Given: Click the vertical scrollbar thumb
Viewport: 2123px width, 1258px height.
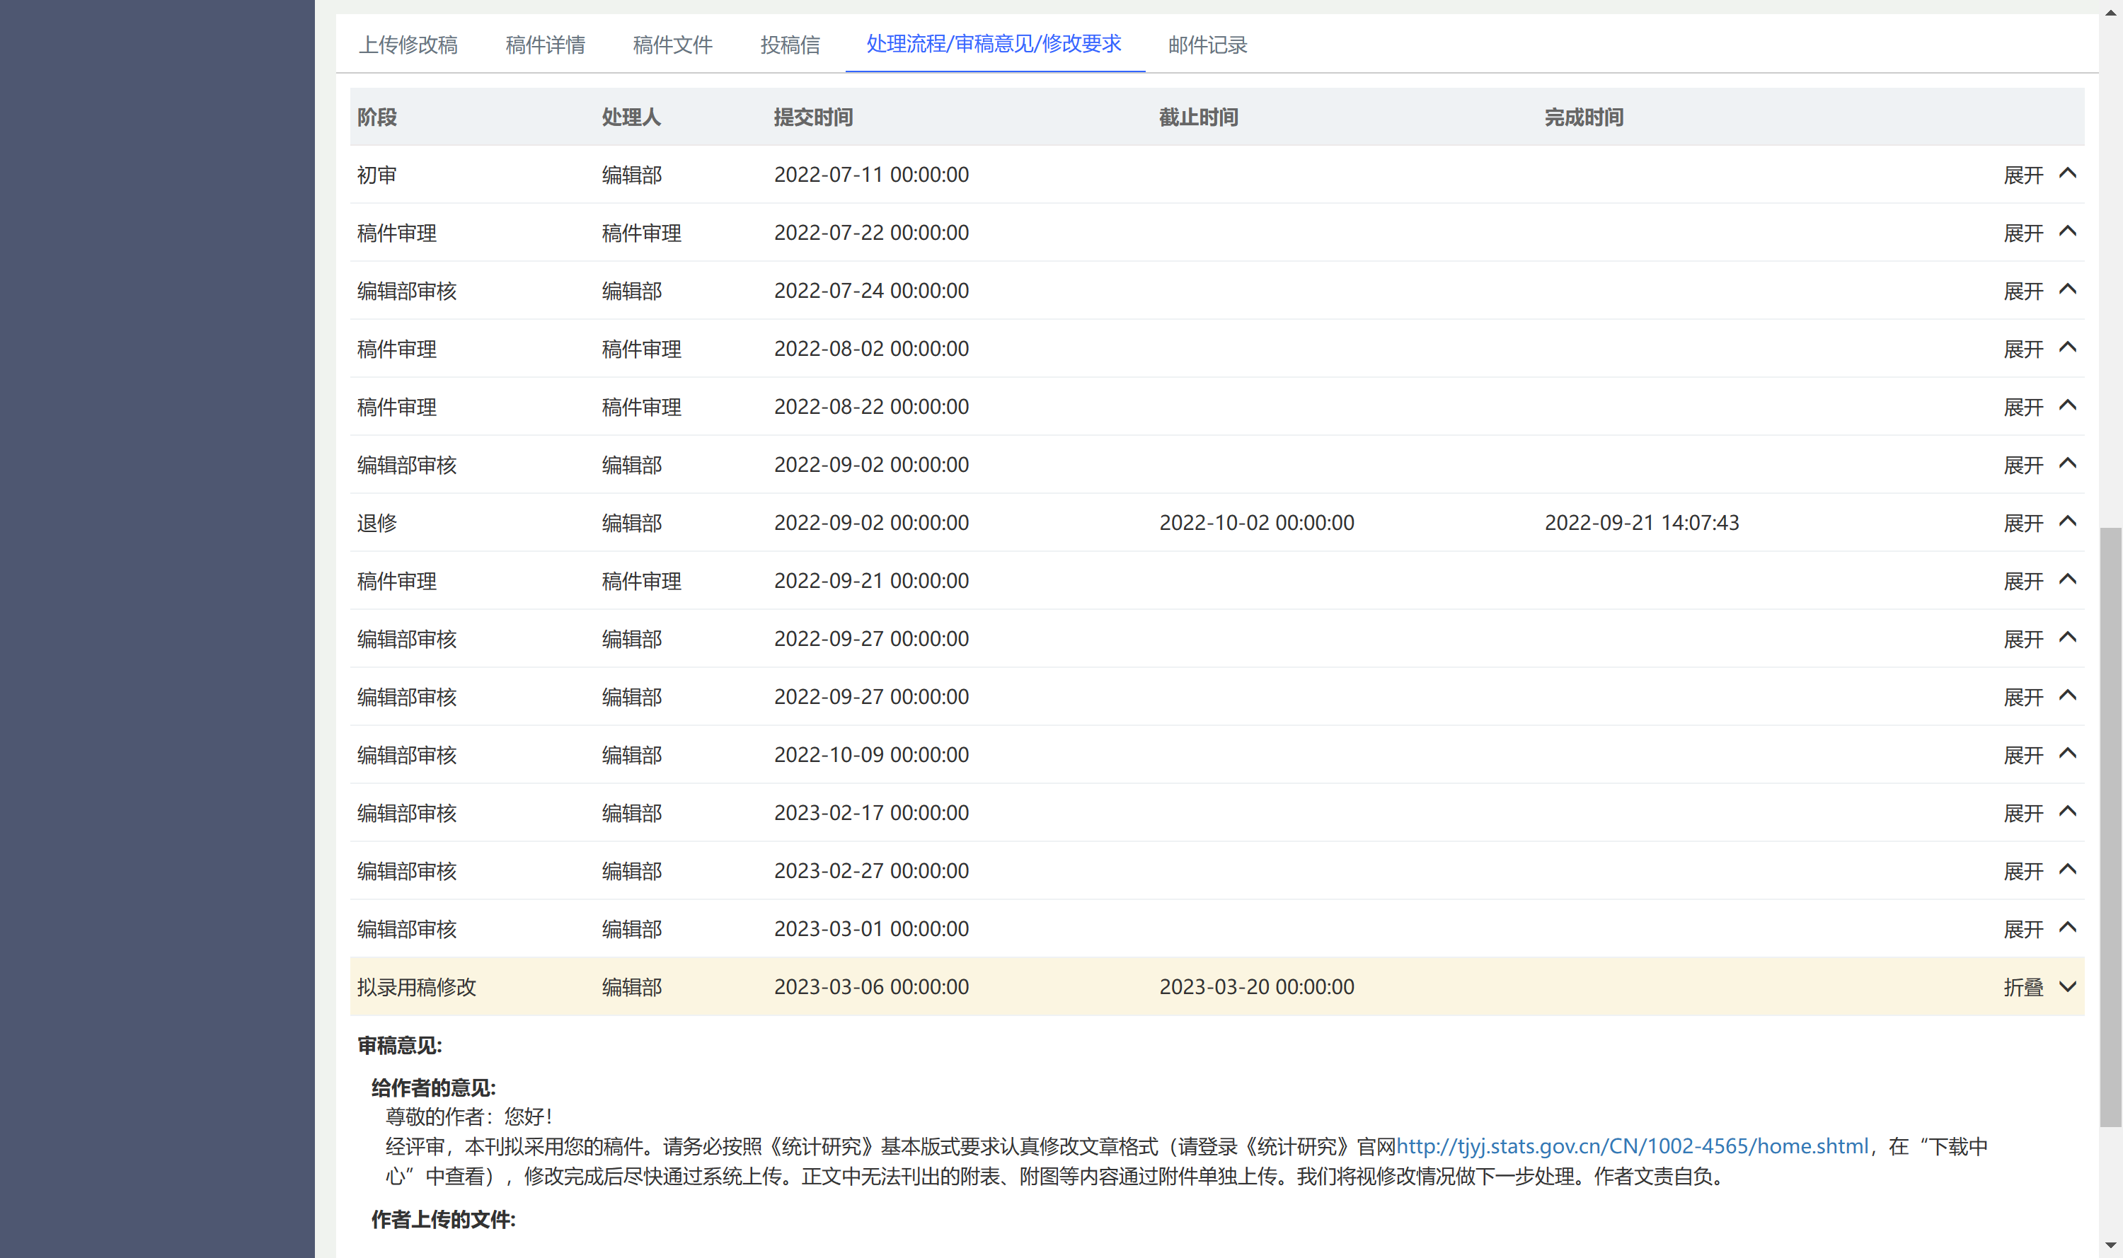Looking at the screenshot, I should pyautogui.click(x=2110, y=826).
